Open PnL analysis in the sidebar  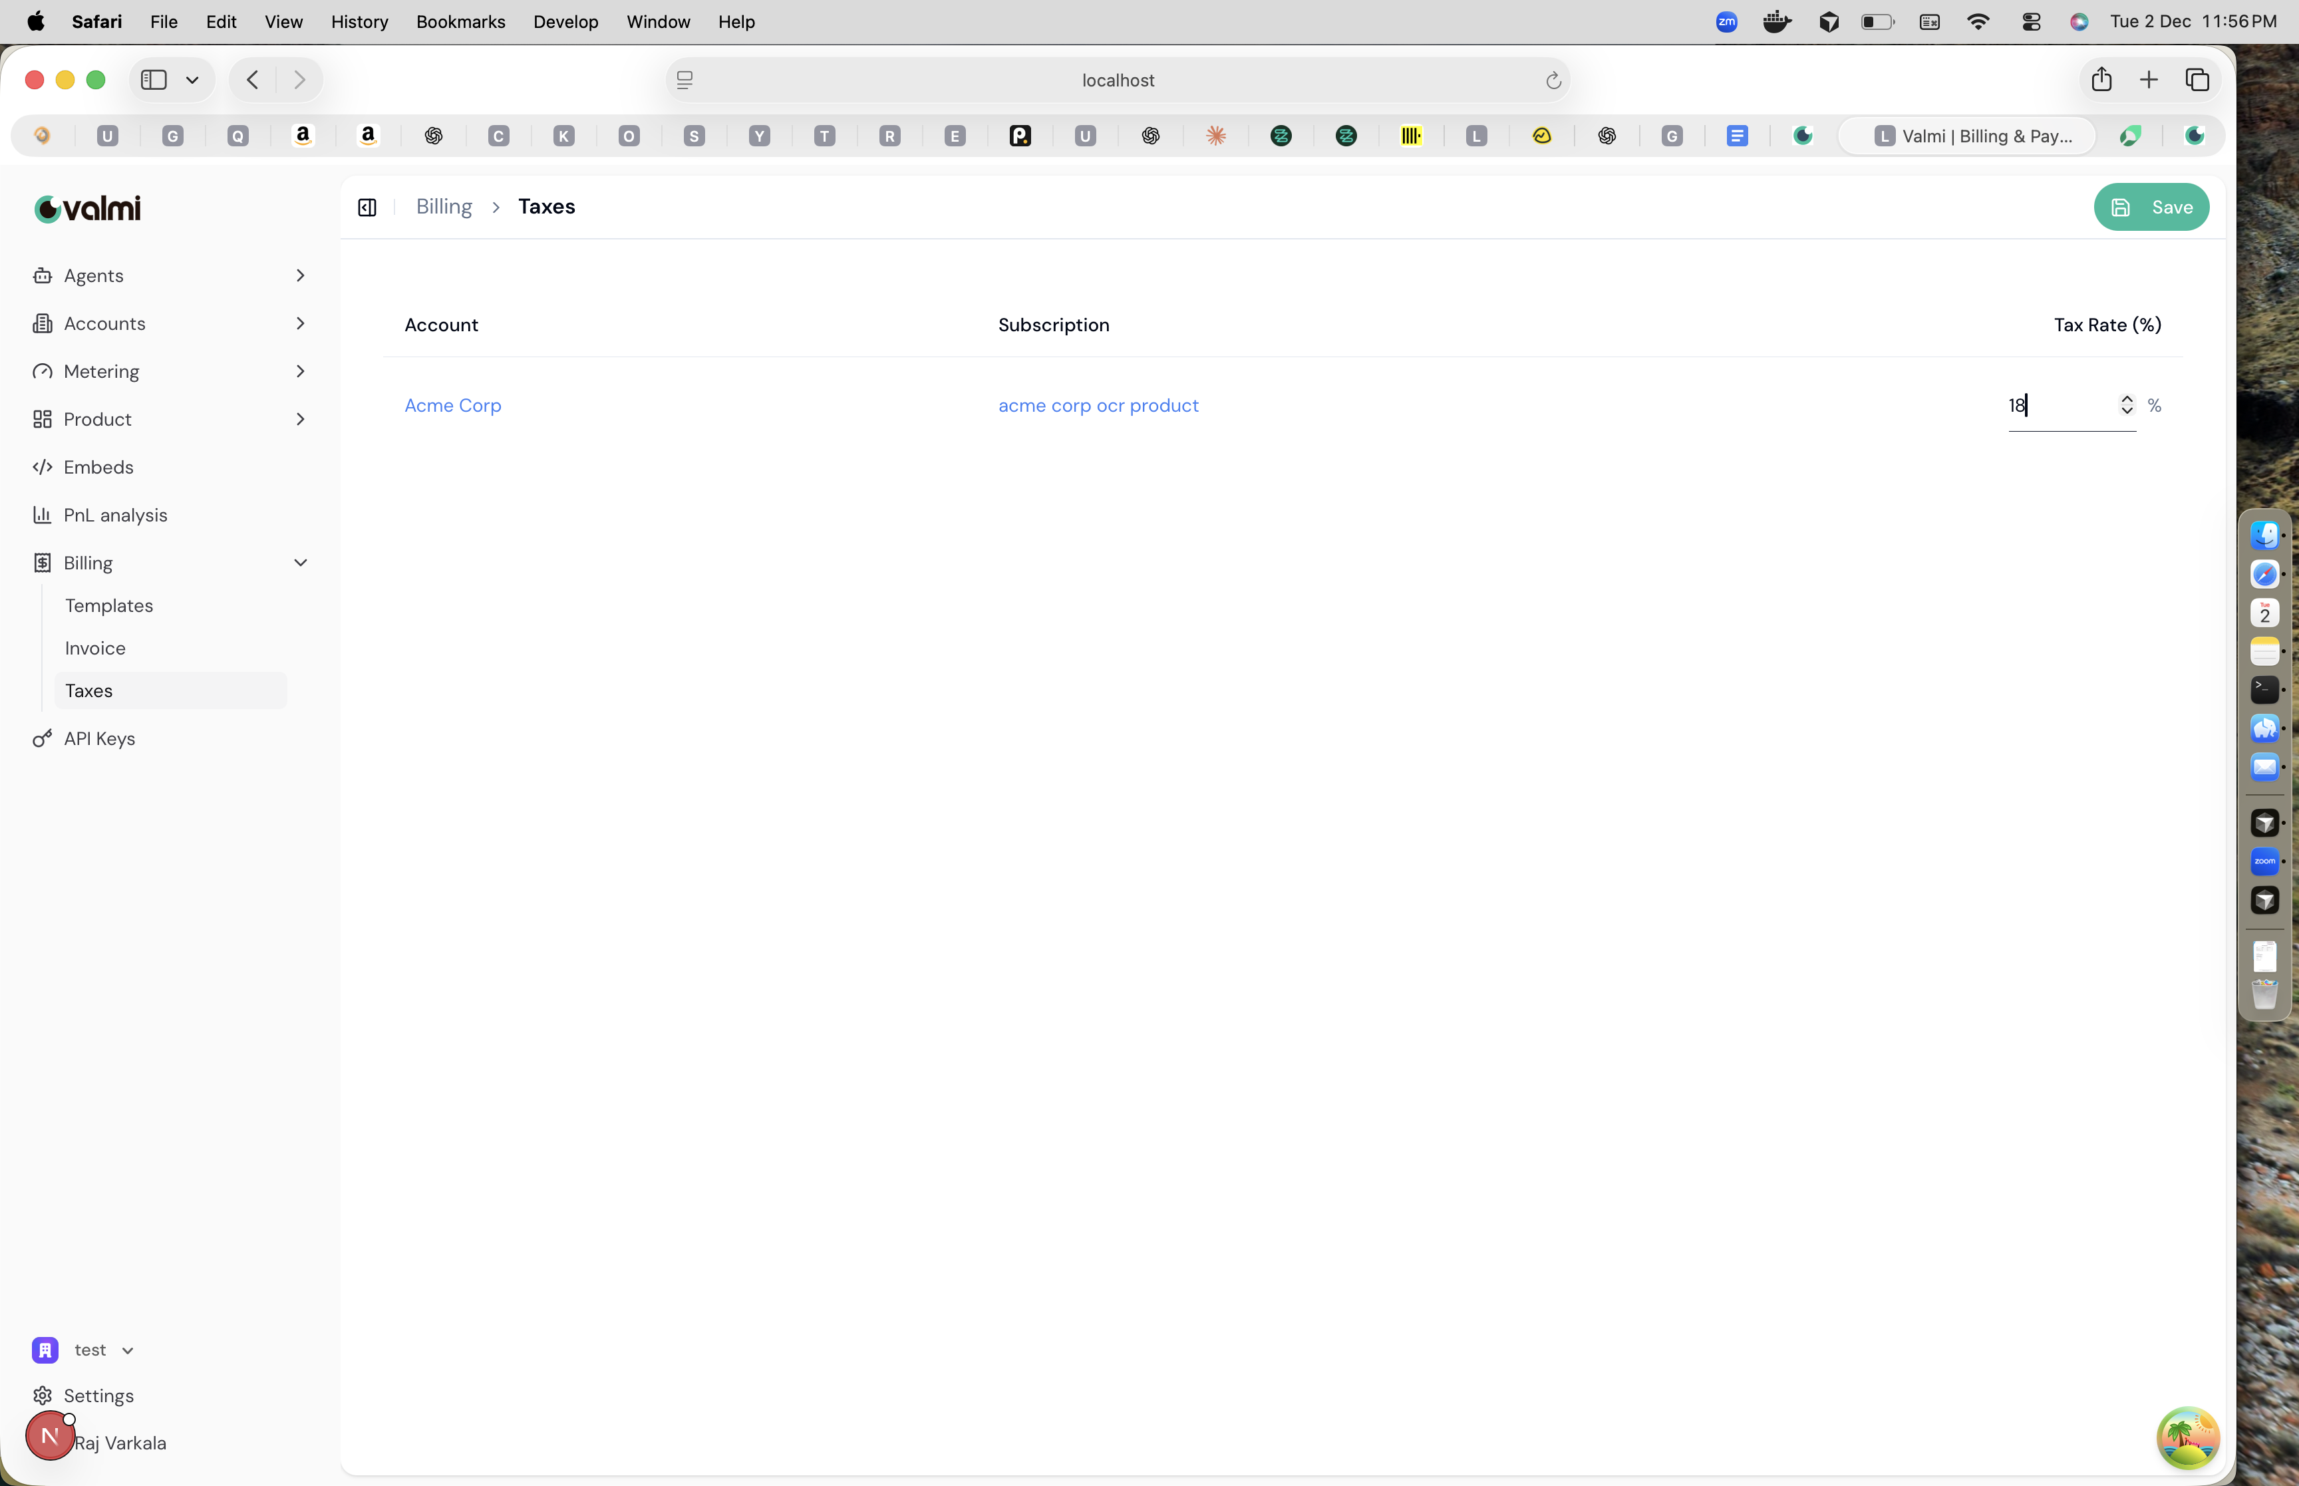(116, 514)
